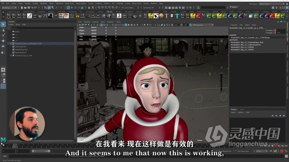This screenshot has width=289, height=162.
Task: Open the Mesh Tools menu
Action: 70,3
